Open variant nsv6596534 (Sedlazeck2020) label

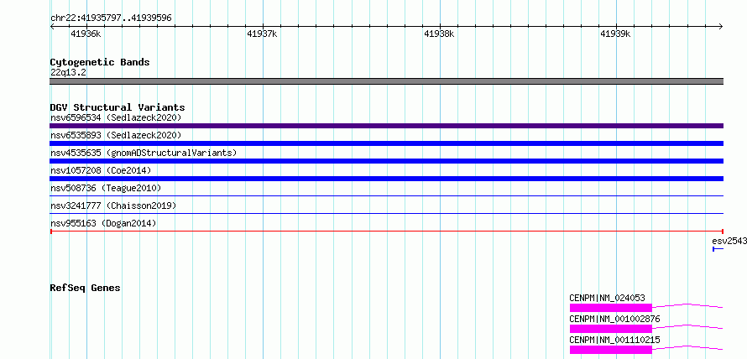116,117
